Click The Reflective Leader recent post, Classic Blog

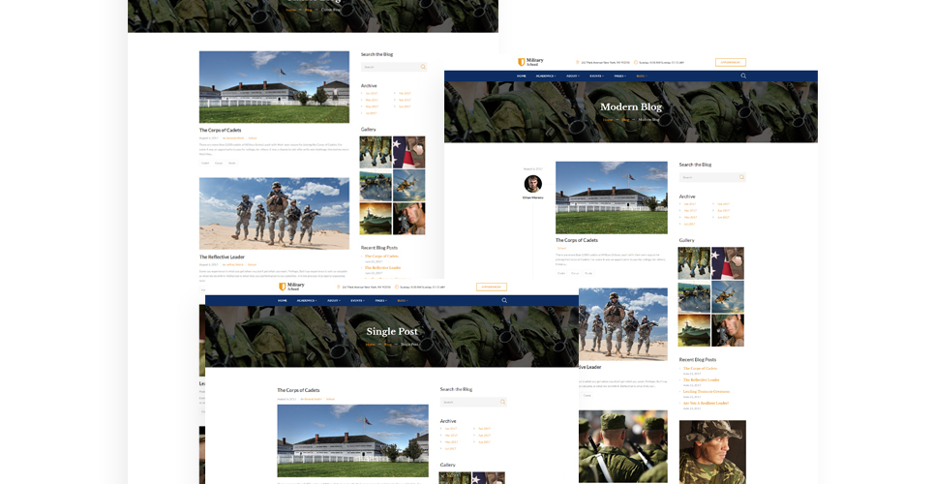pyautogui.click(x=383, y=267)
